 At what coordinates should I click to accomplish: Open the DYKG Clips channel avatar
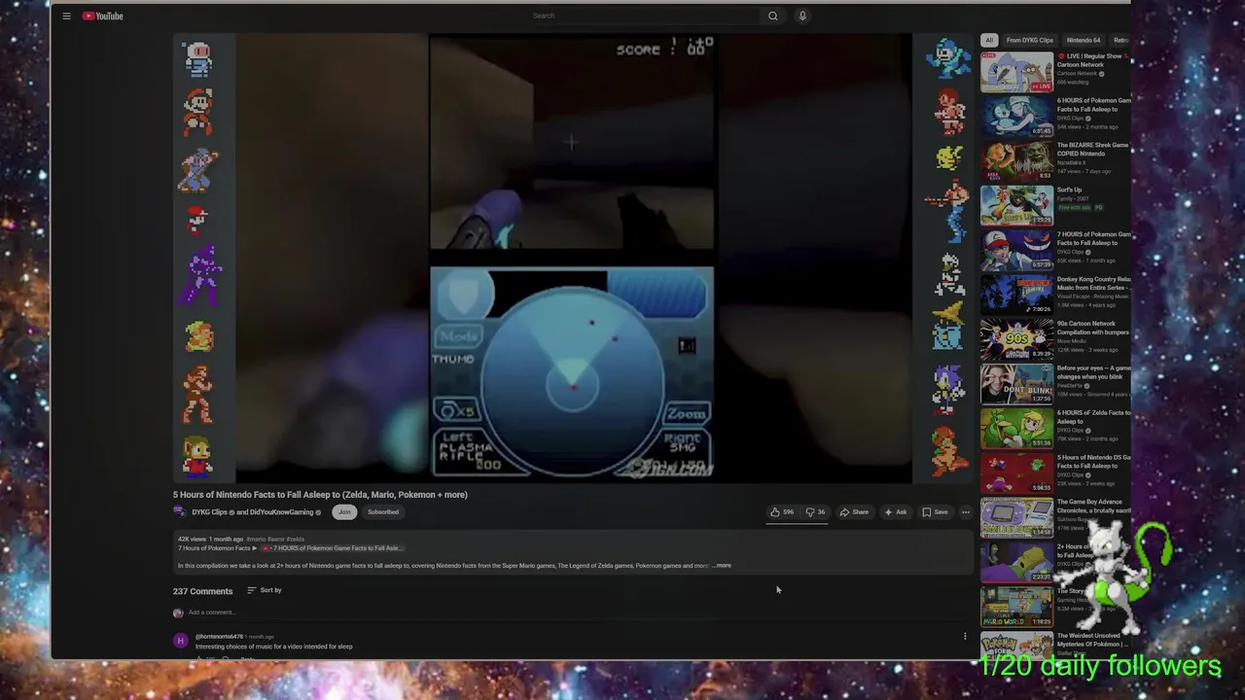pyautogui.click(x=180, y=512)
